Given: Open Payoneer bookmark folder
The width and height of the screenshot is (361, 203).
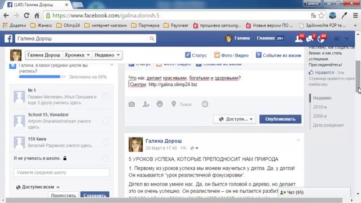Looking at the screenshot, I should [176, 25].
